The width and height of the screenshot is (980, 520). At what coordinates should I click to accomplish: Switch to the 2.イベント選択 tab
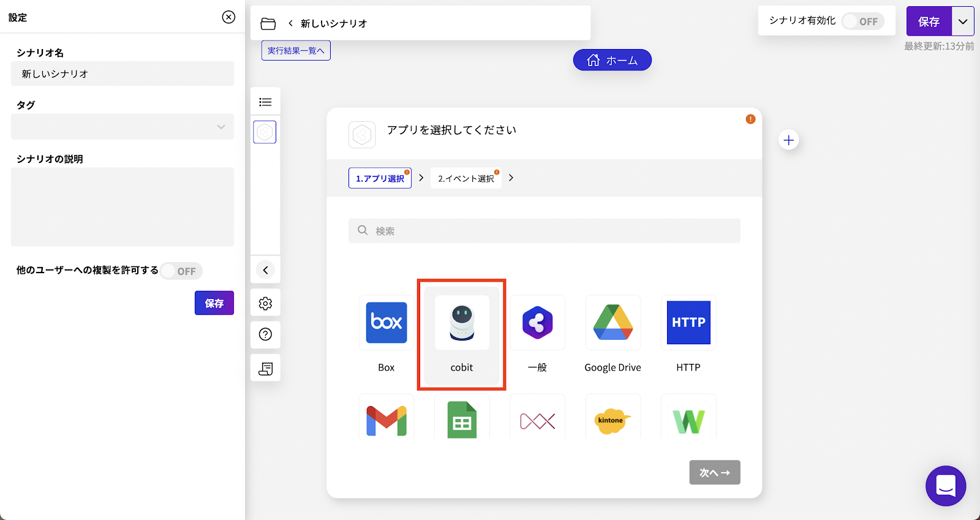(x=466, y=178)
